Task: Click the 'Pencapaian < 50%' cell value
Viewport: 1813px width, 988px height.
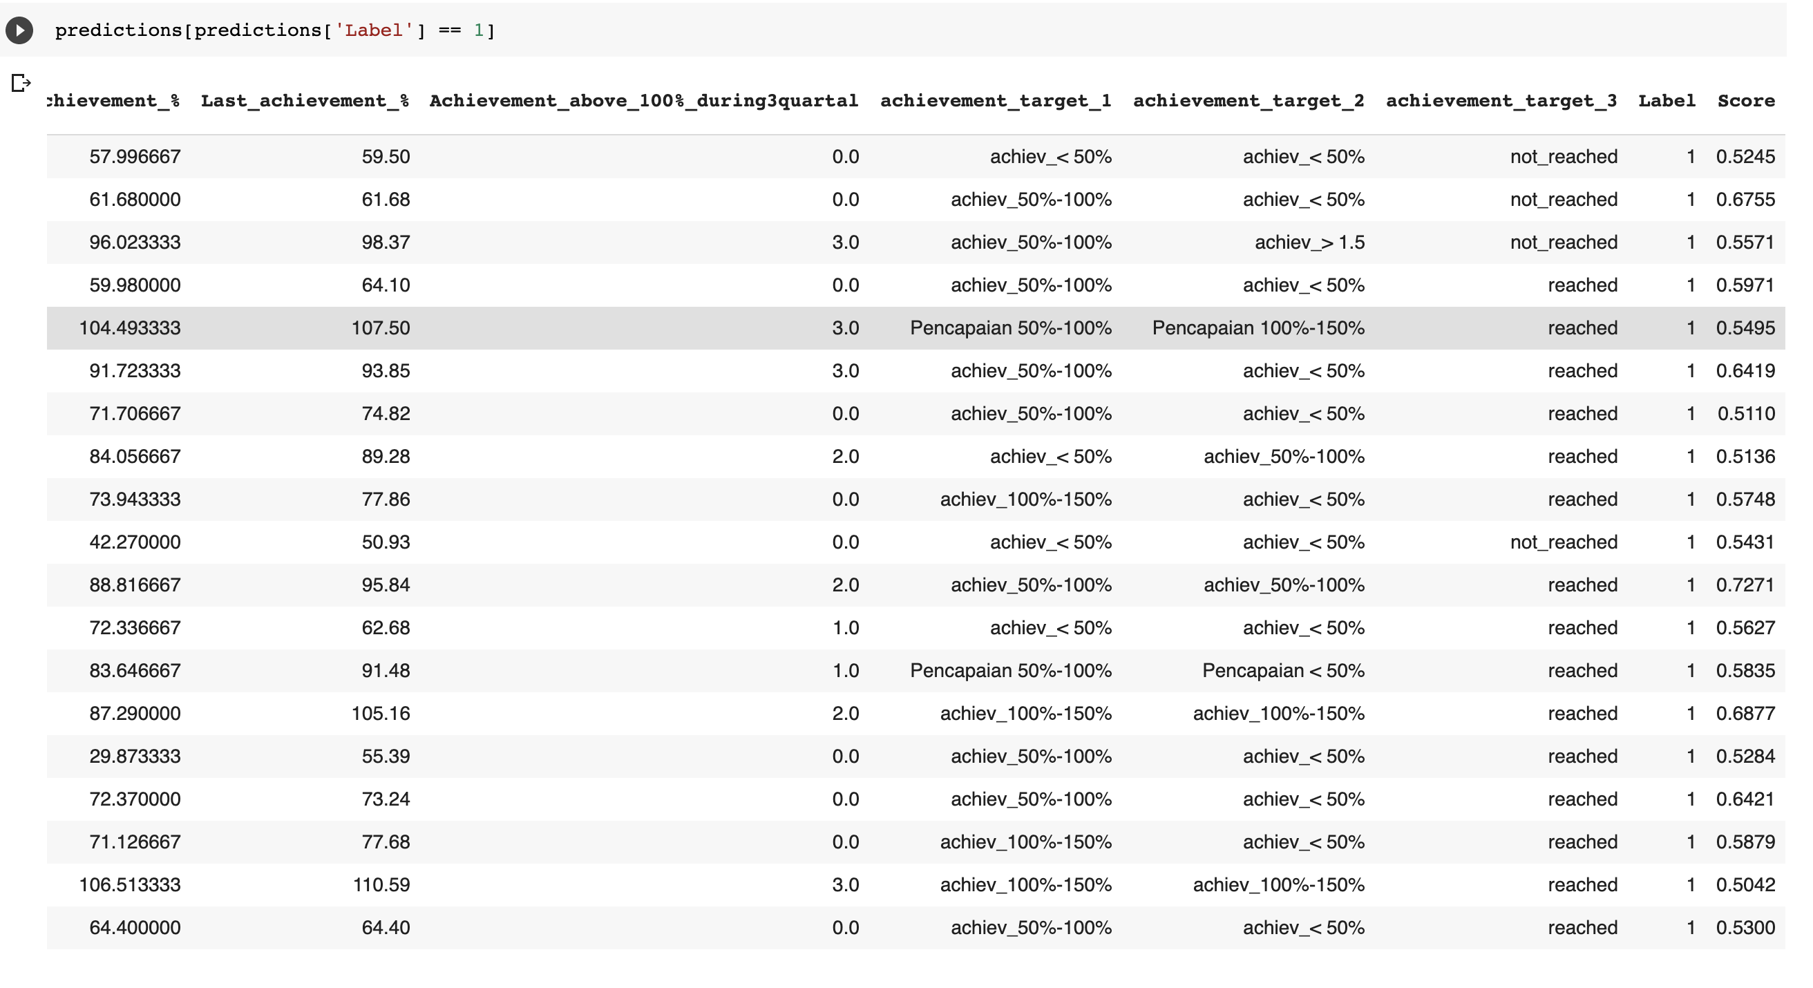Action: [1284, 670]
